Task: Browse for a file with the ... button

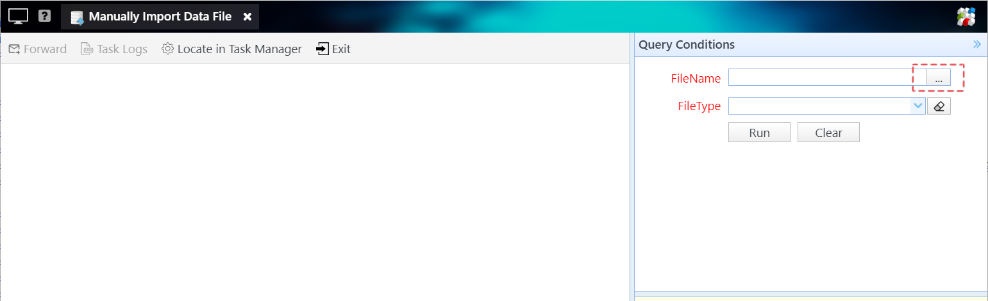Action: click(939, 78)
